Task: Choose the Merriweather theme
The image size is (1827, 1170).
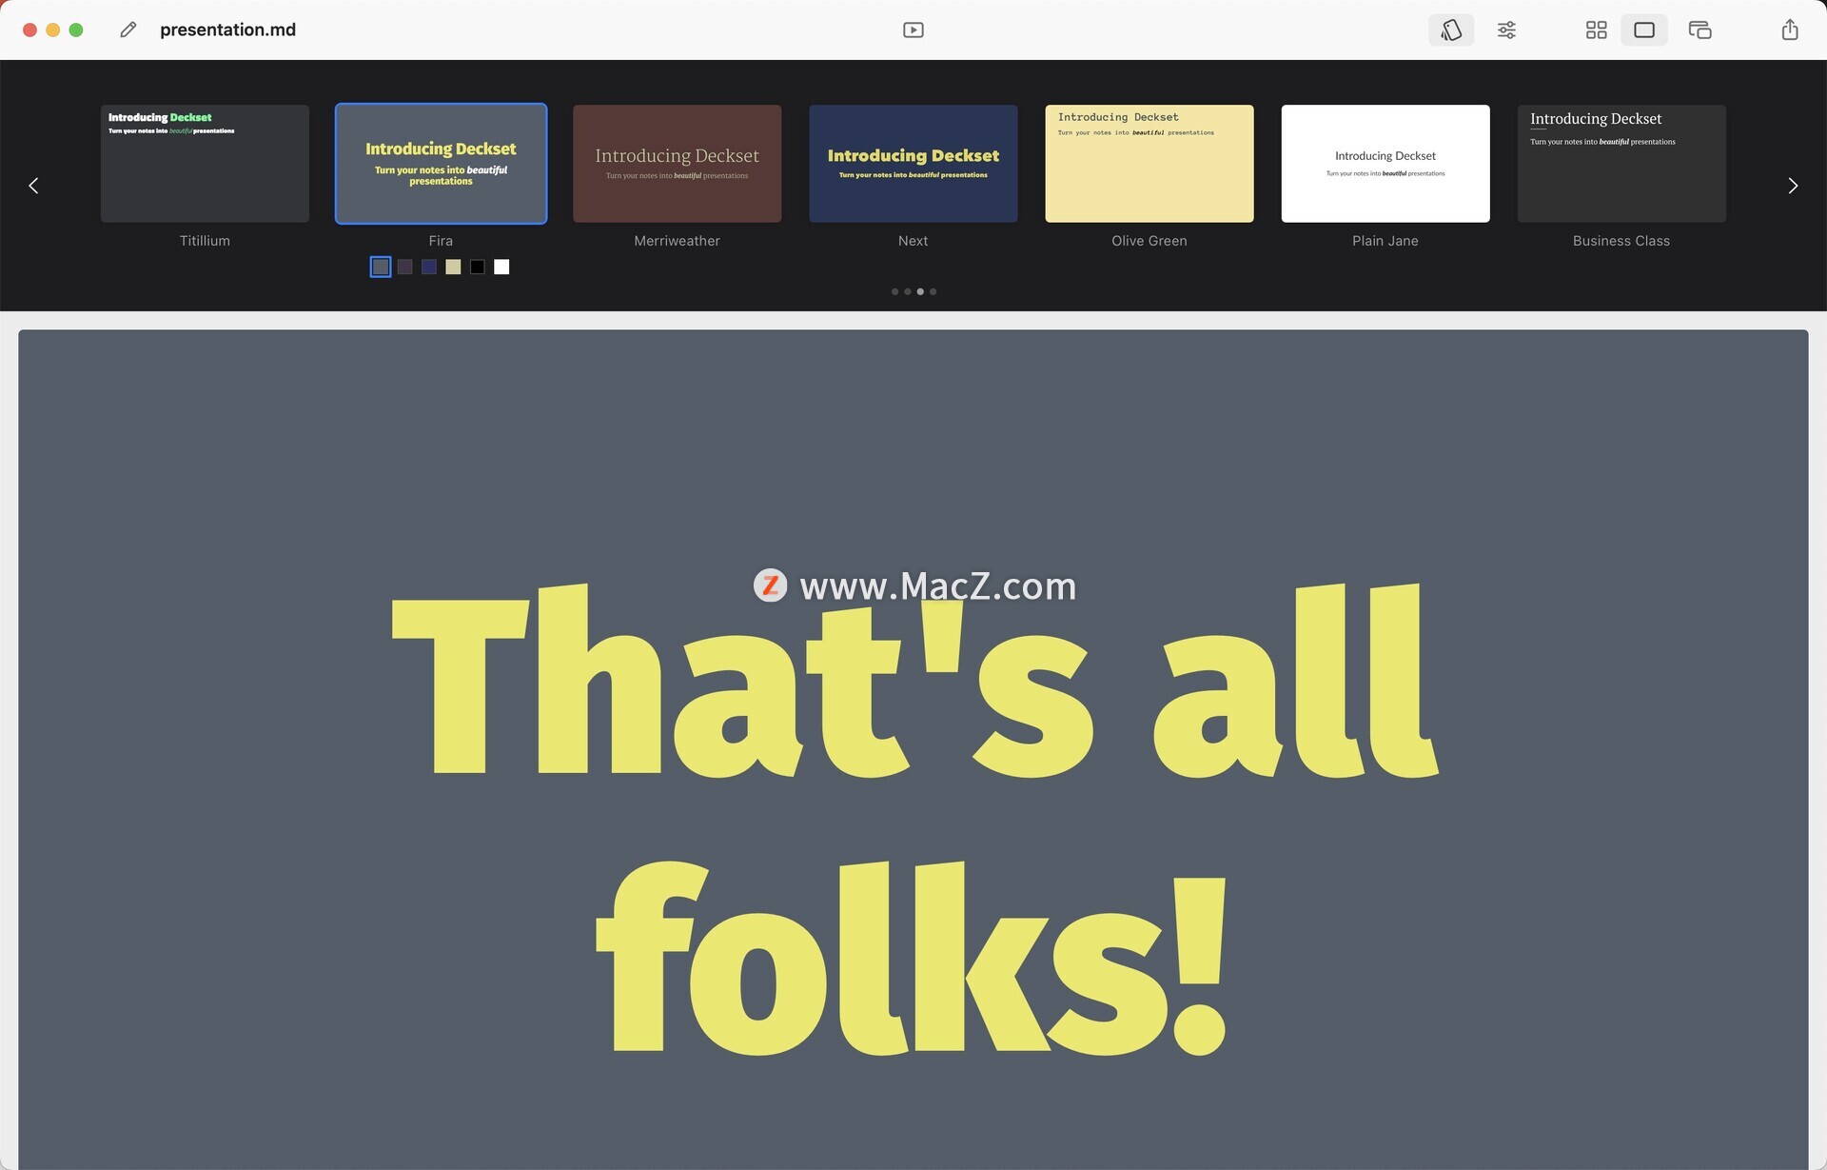Action: pyautogui.click(x=677, y=164)
